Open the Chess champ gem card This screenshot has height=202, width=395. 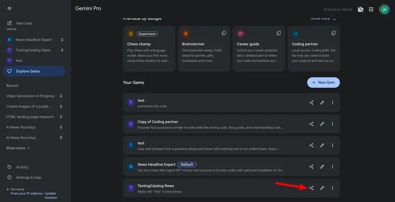point(149,49)
